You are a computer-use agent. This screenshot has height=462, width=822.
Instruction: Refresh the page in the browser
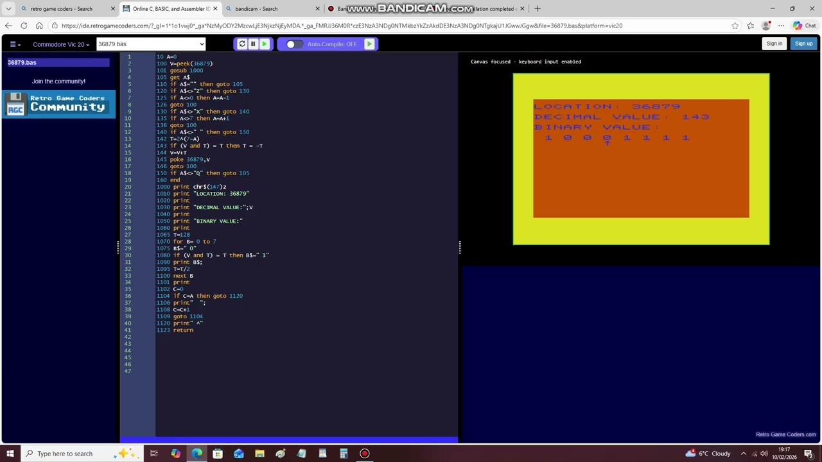(24, 26)
